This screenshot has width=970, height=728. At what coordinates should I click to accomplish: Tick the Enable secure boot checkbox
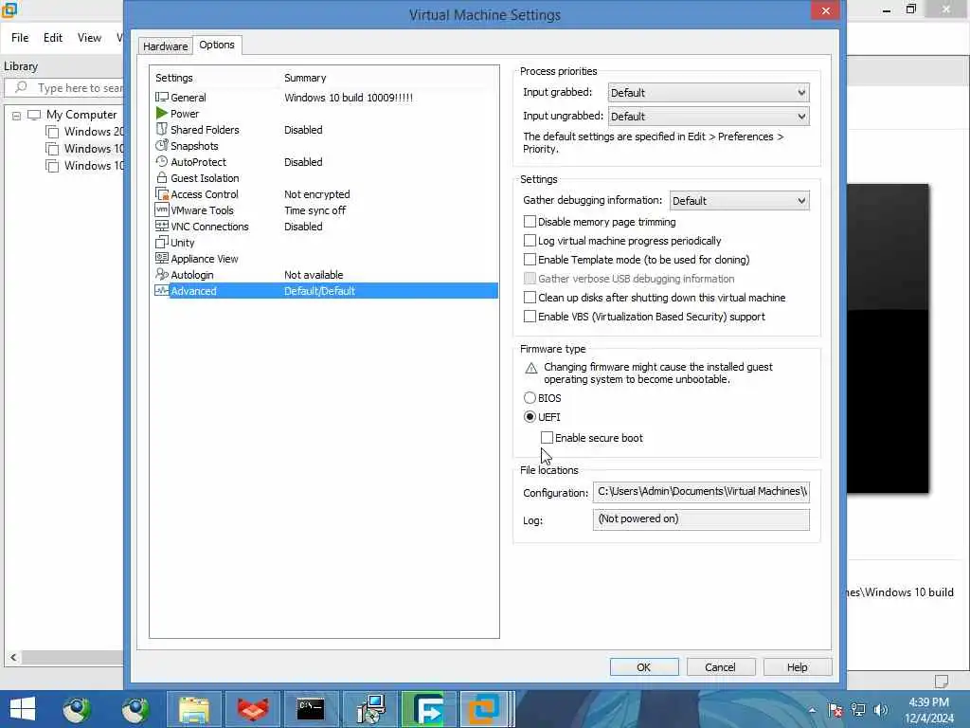coord(547,438)
